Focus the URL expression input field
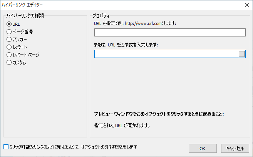 (x=166, y=54)
